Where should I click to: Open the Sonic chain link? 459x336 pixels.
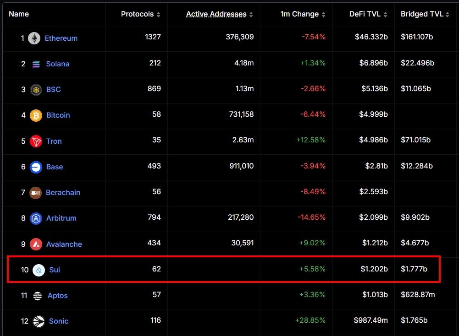pyautogui.click(x=59, y=321)
